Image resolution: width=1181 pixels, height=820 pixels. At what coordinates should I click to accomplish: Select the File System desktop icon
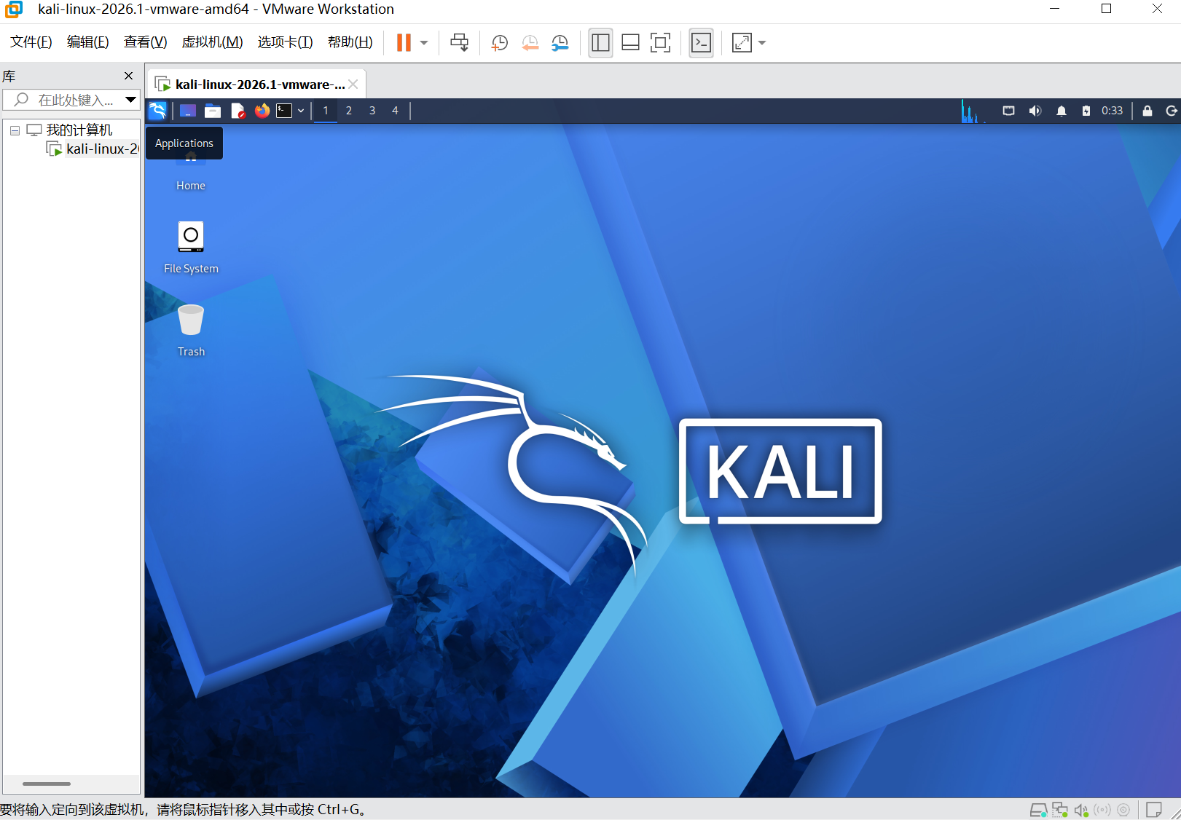(x=191, y=248)
